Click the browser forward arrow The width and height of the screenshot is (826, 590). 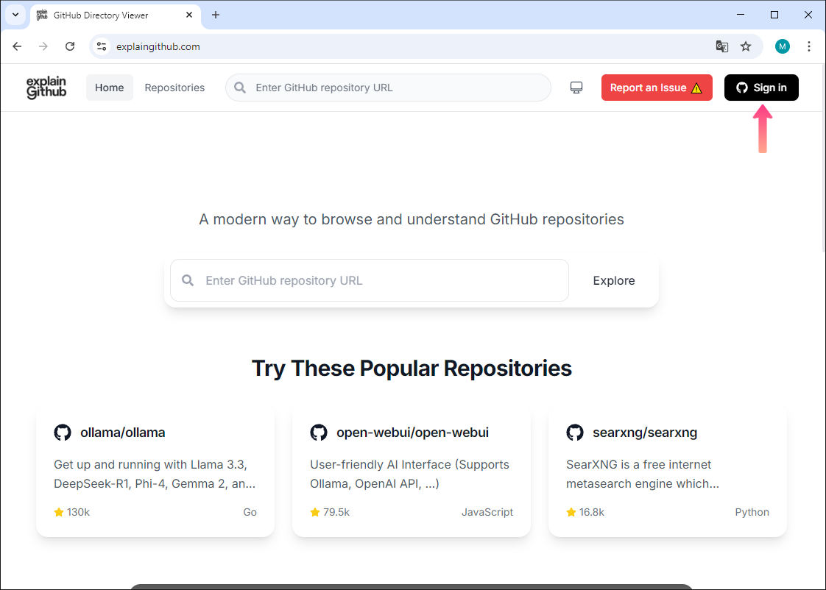[43, 46]
